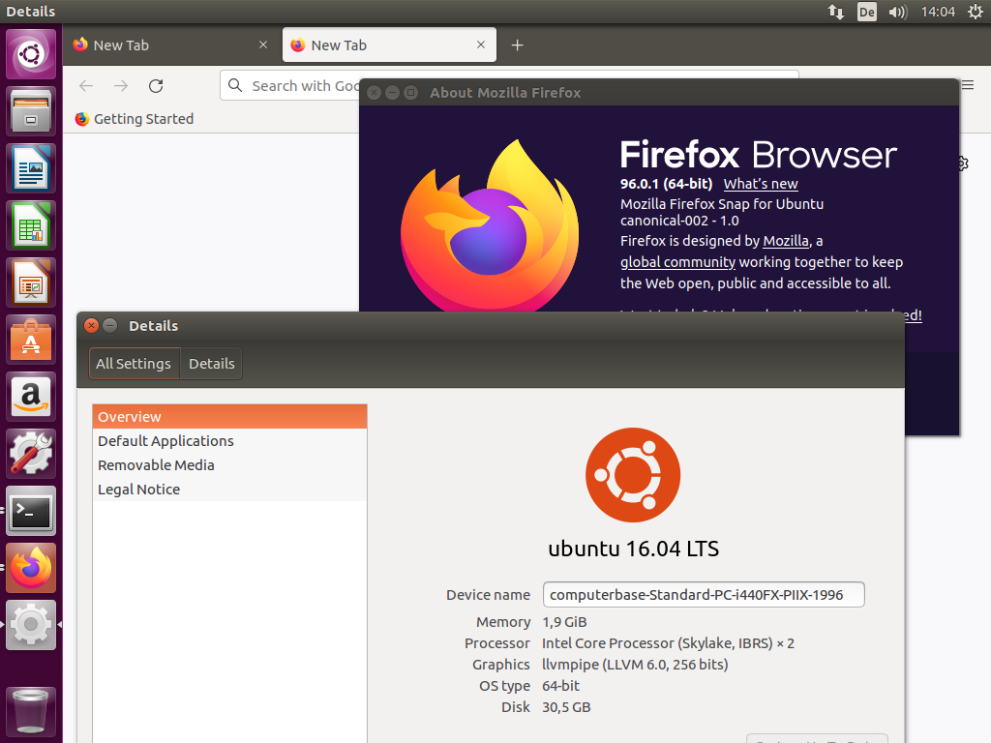Open Firefox hamburger application menu
Viewport: 991px width, 743px height.
tap(968, 85)
